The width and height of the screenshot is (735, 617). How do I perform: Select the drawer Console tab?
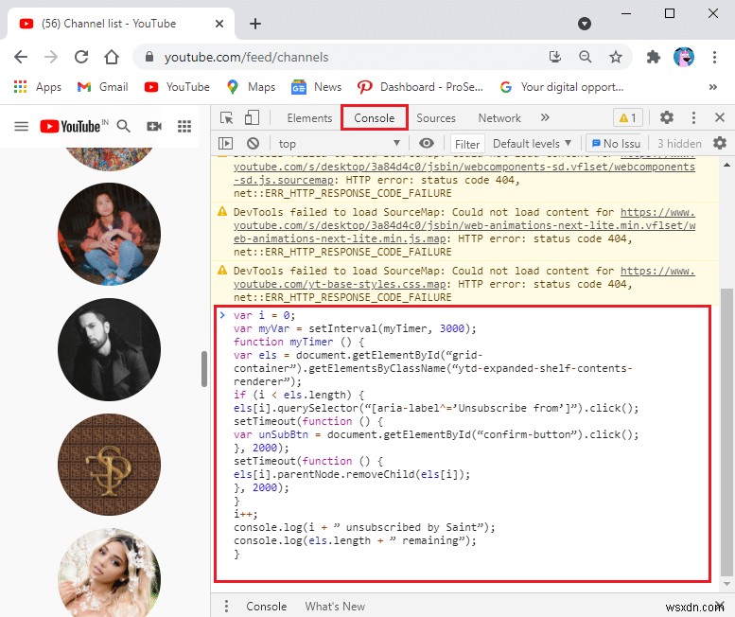coord(266,607)
